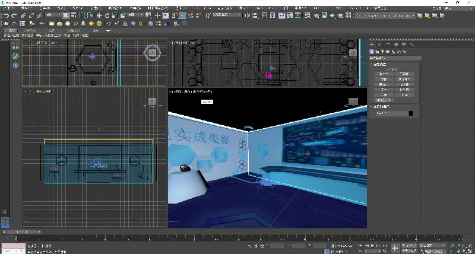
Task: Click the black object color swatch
Action: 410,113
